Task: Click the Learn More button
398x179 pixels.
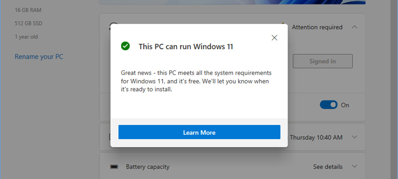Action: pos(199,132)
